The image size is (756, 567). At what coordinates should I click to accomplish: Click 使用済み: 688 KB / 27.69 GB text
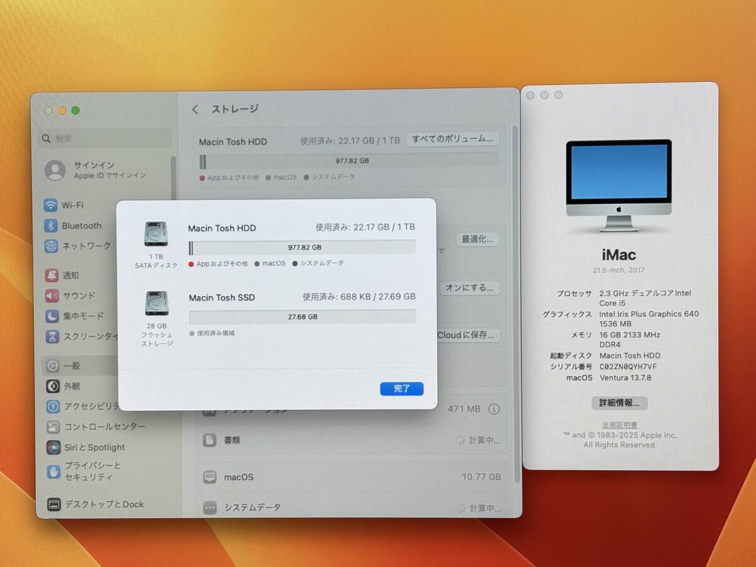[x=358, y=296]
